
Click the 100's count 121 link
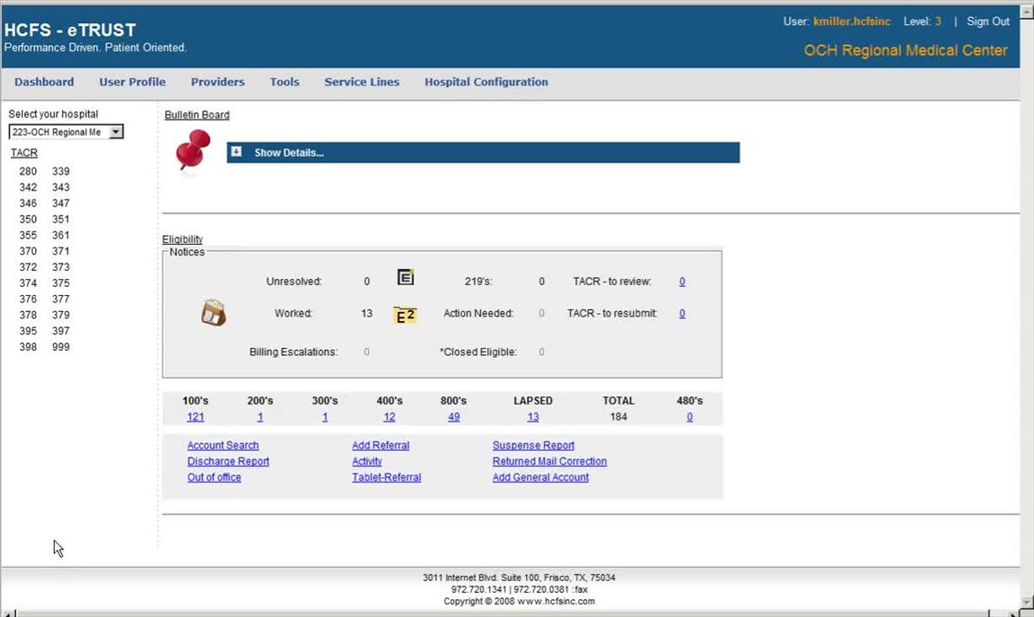pyautogui.click(x=196, y=417)
